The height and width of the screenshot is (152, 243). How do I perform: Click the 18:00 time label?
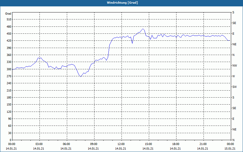pos(176,144)
